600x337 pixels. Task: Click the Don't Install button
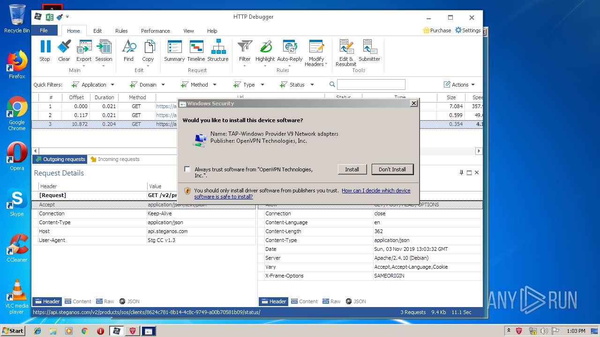pos(392,169)
